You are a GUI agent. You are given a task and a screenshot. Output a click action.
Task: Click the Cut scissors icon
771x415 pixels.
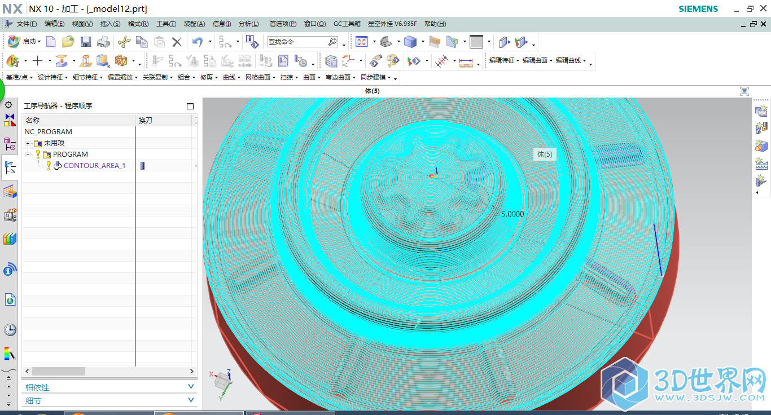[x=124, y=41]
